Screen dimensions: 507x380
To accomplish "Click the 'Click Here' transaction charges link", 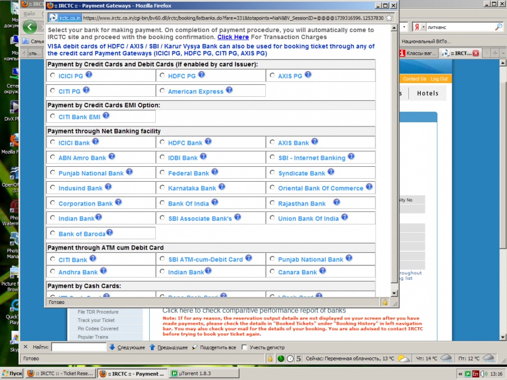I will 232,37.
